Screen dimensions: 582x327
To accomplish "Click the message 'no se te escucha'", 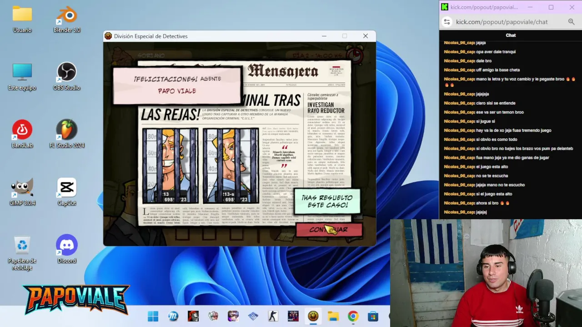I will 492,176.
